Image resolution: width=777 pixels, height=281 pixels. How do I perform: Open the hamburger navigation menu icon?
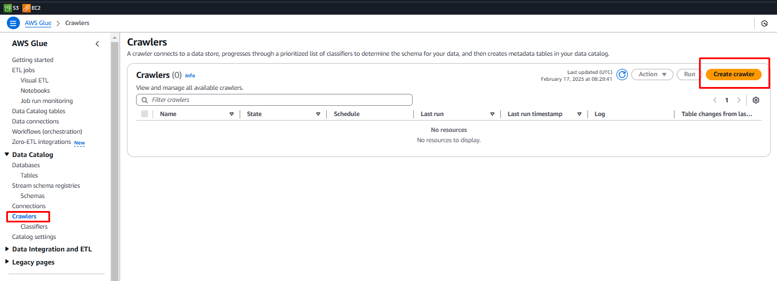[x=13, y=23]
